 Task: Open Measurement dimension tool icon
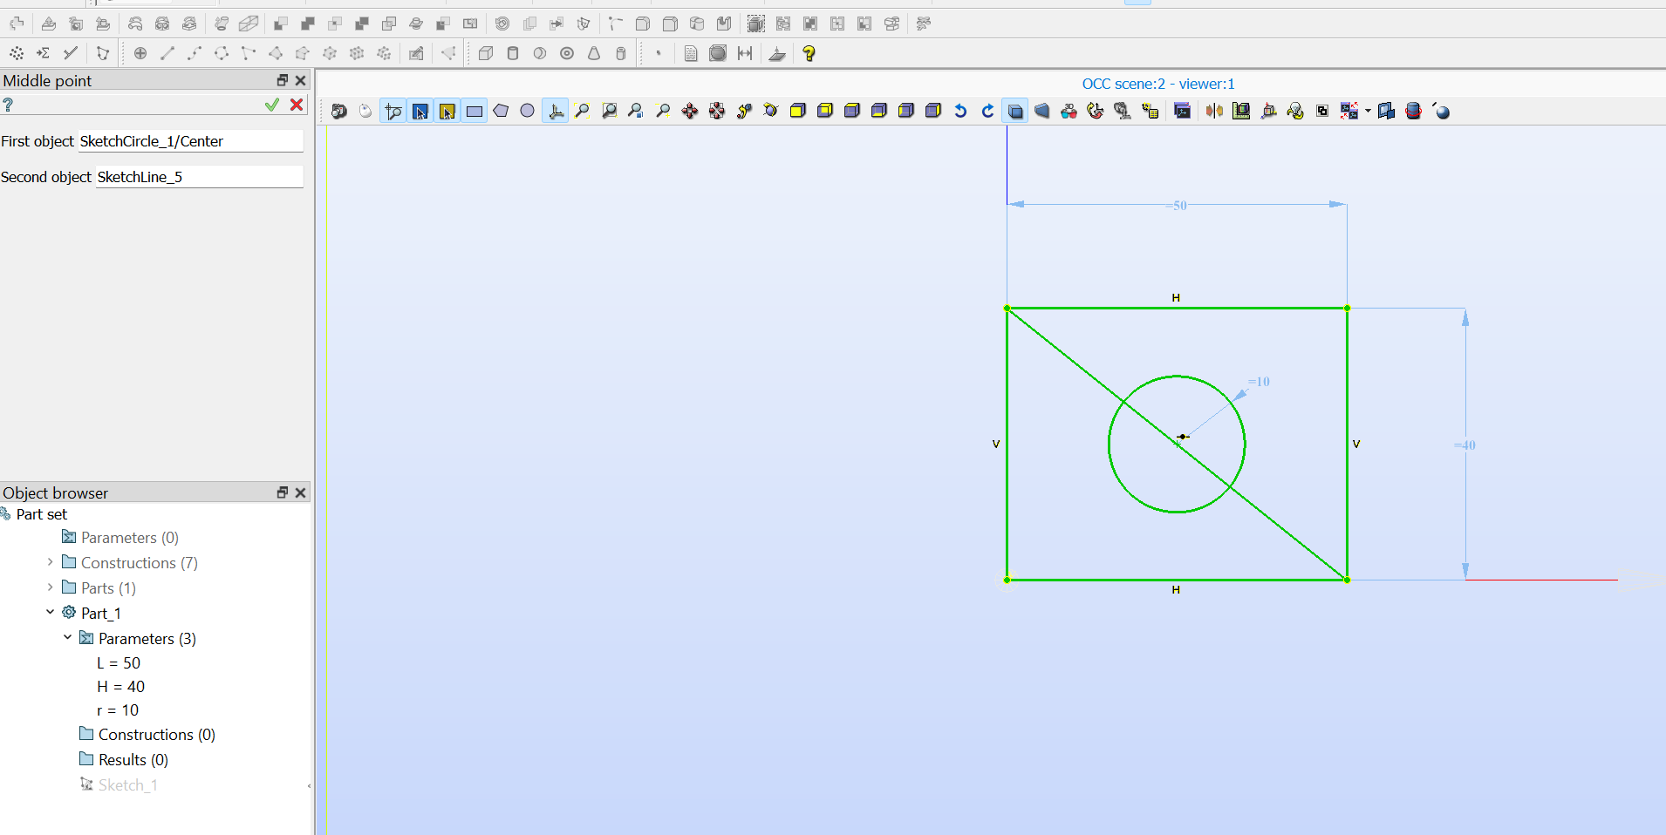(x=745, y=53)
